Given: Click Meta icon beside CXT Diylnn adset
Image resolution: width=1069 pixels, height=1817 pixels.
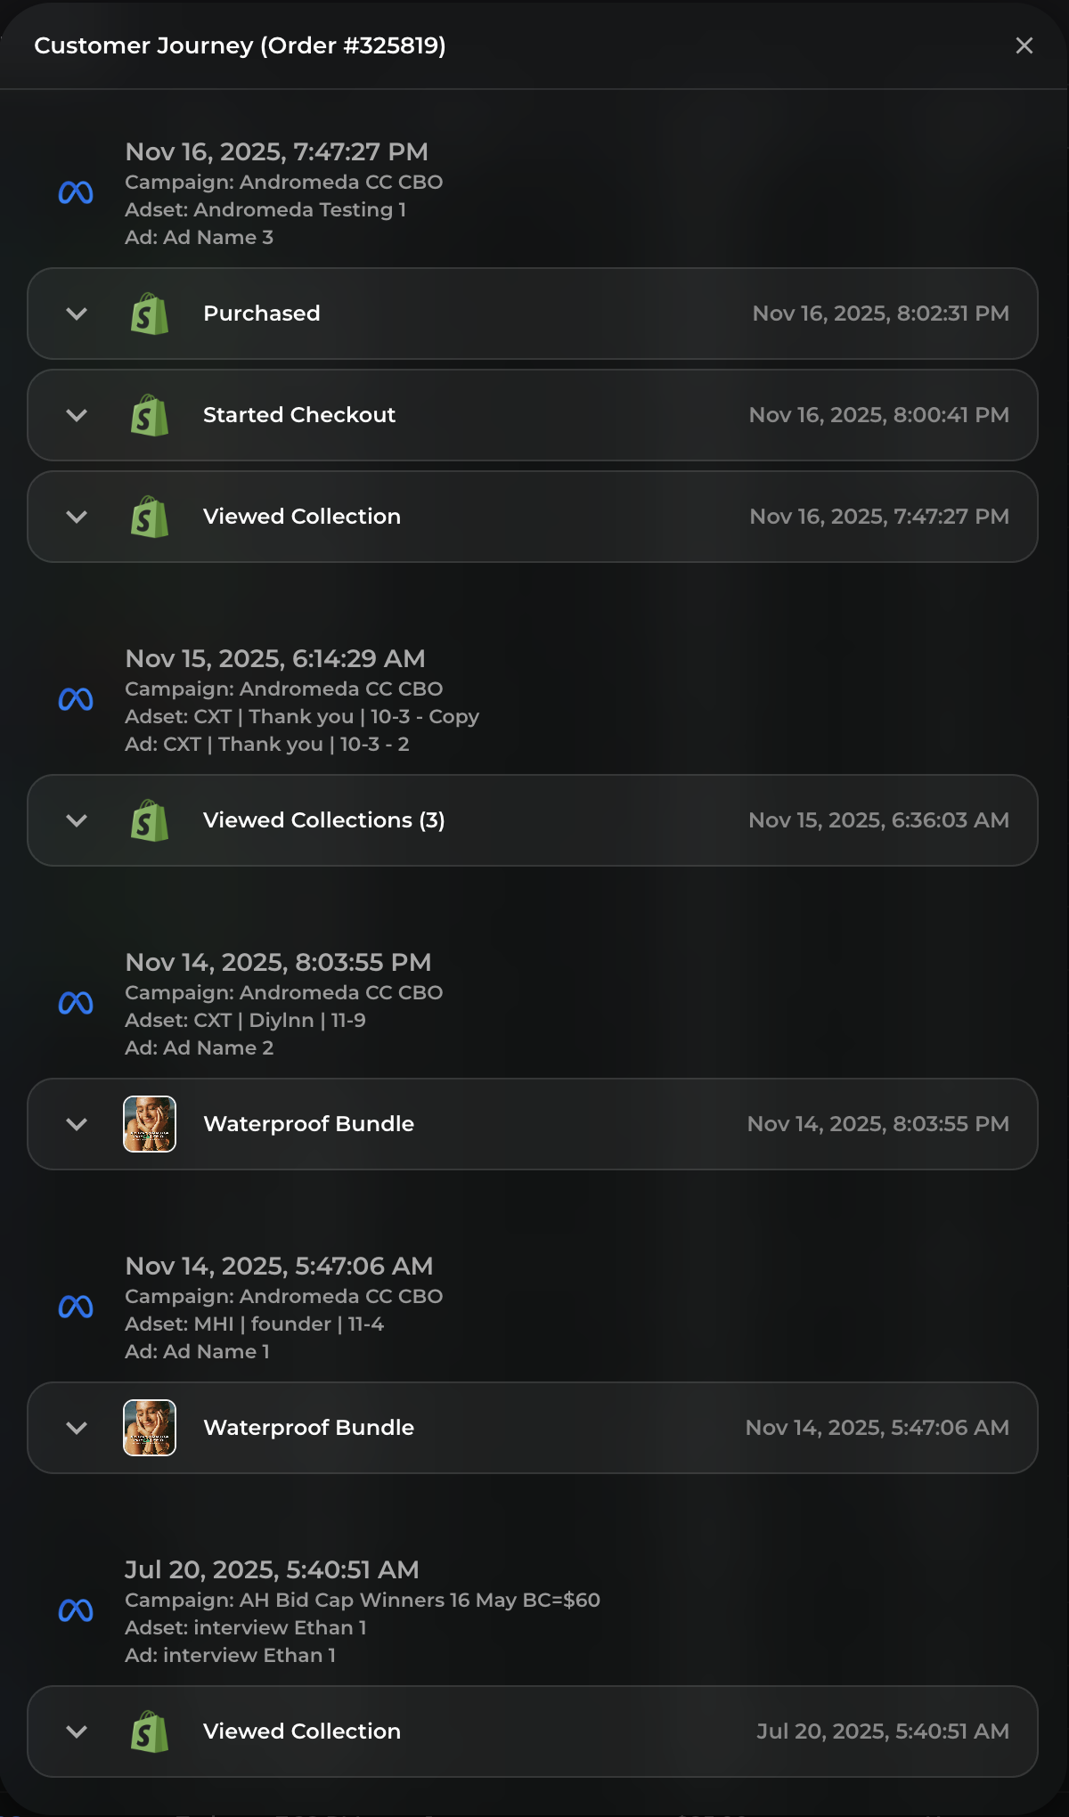Looking at the screenshot, I should [x=76, y=1004].
